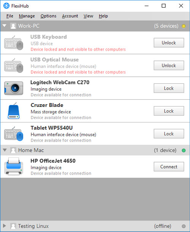Expand the Testing Linux group

pos(5,226)
